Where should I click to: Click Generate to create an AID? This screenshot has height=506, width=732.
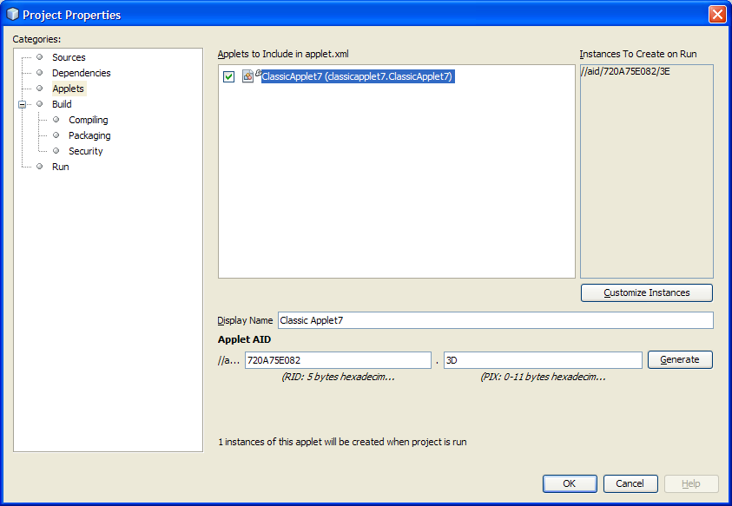[x=680, y=359]
